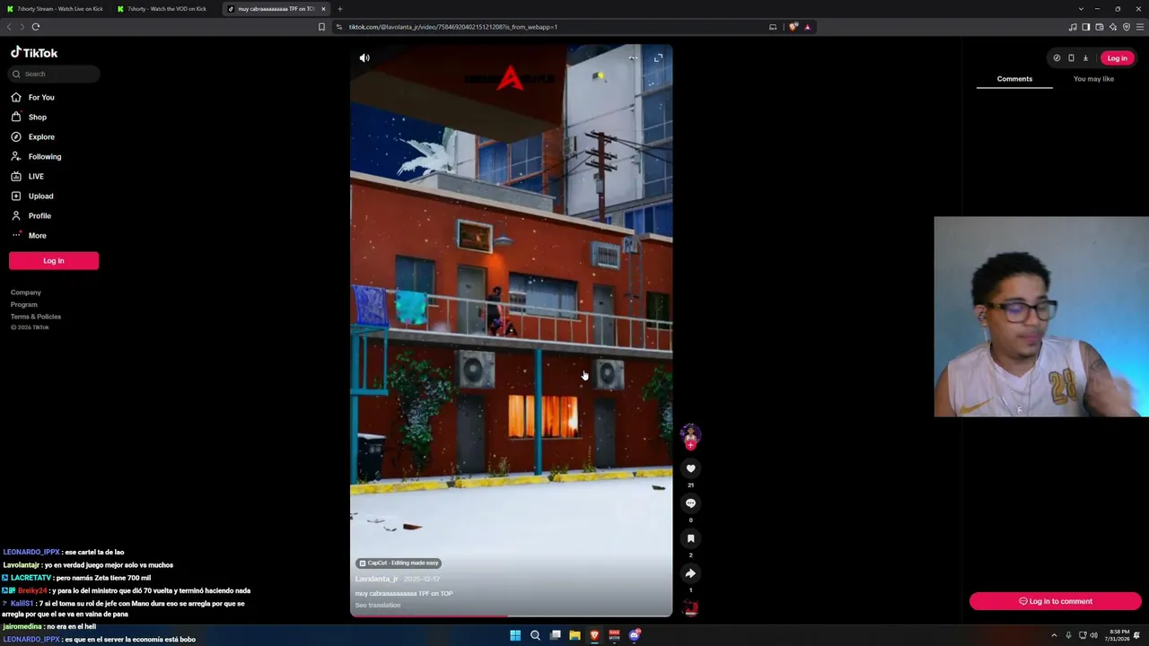
Task: Open the Brave Wallet icon
Action: tap(1100, 27)
